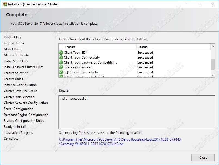Screen dimensions: 219x165
Task: Click green check icon beside Client Tools Connectivity
Action: tap(61, 58)
